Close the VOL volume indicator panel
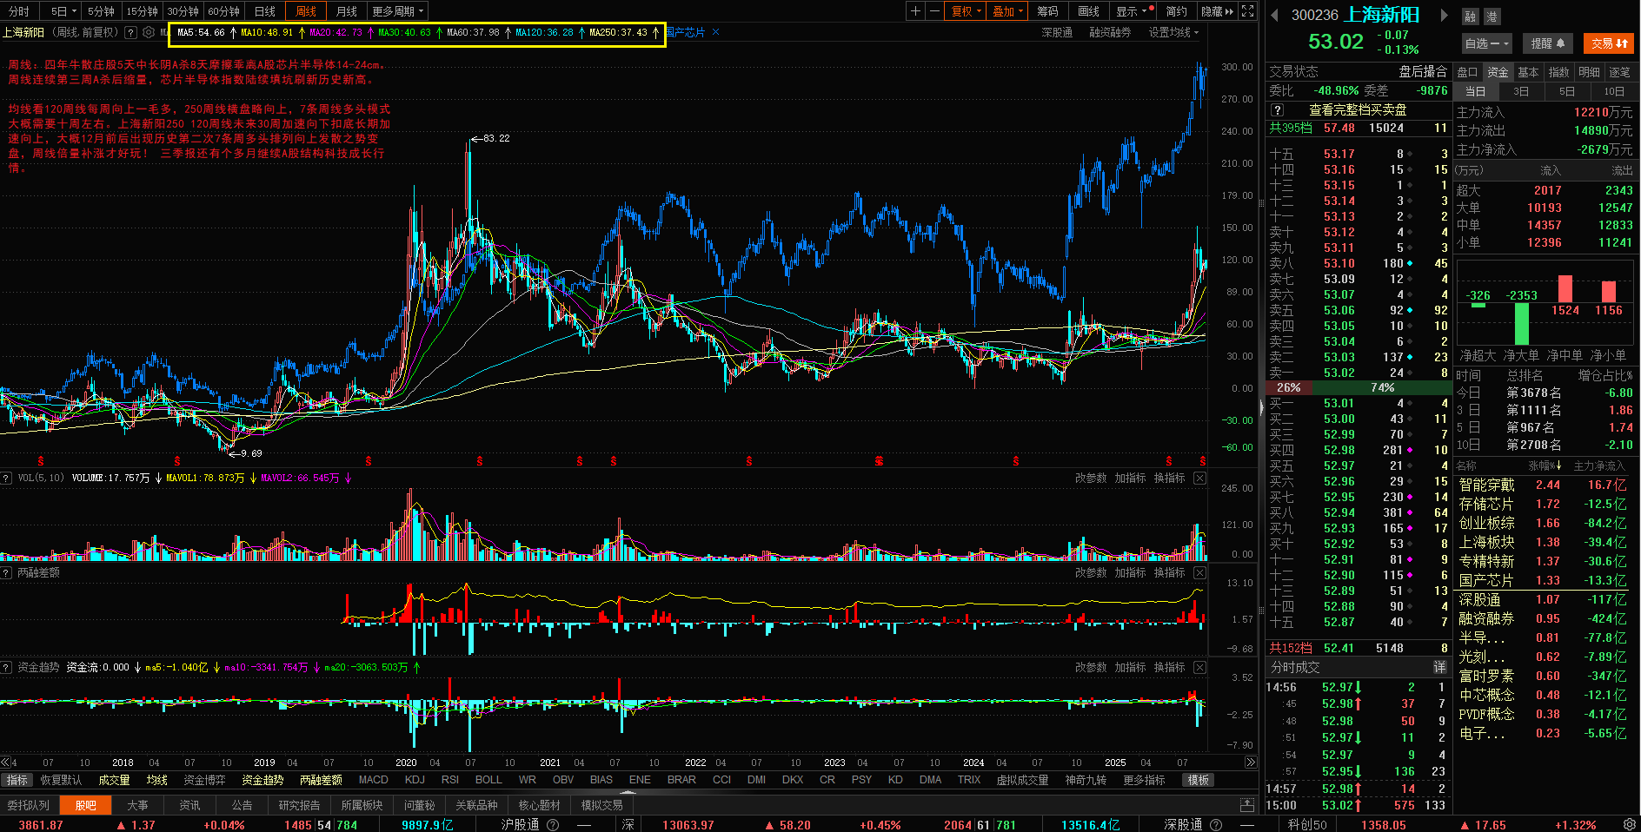This screenshot has width=1641, height=832. 1199,478
